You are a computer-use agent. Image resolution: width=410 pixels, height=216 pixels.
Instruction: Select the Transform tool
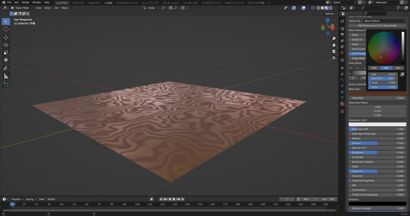click(x=6, y=60)
